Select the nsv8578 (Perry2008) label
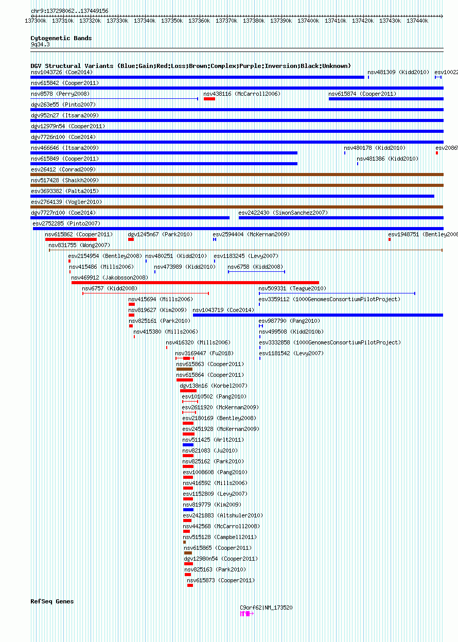This screenshot has width=458, height=642. [60, 94]
